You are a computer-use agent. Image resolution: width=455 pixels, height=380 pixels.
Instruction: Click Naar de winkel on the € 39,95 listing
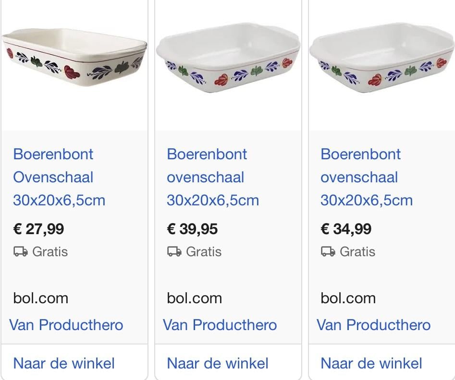(x=217, y=363)
